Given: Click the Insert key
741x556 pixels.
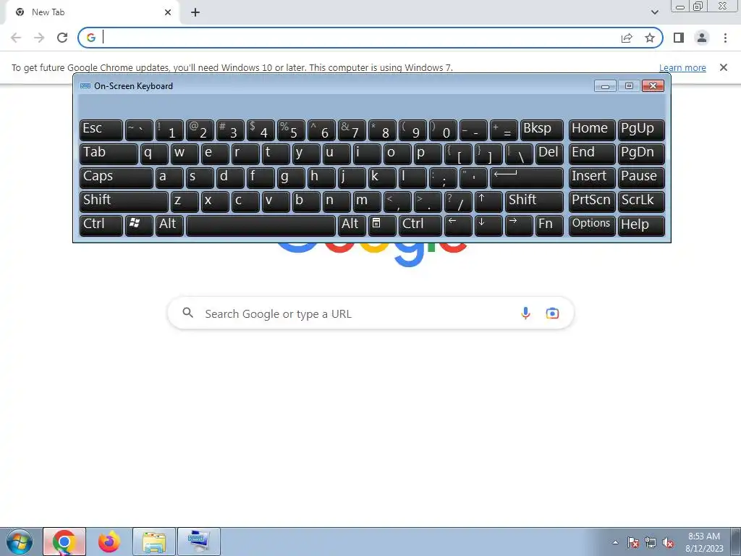Looking at the screenshot, I should [592, 177].
